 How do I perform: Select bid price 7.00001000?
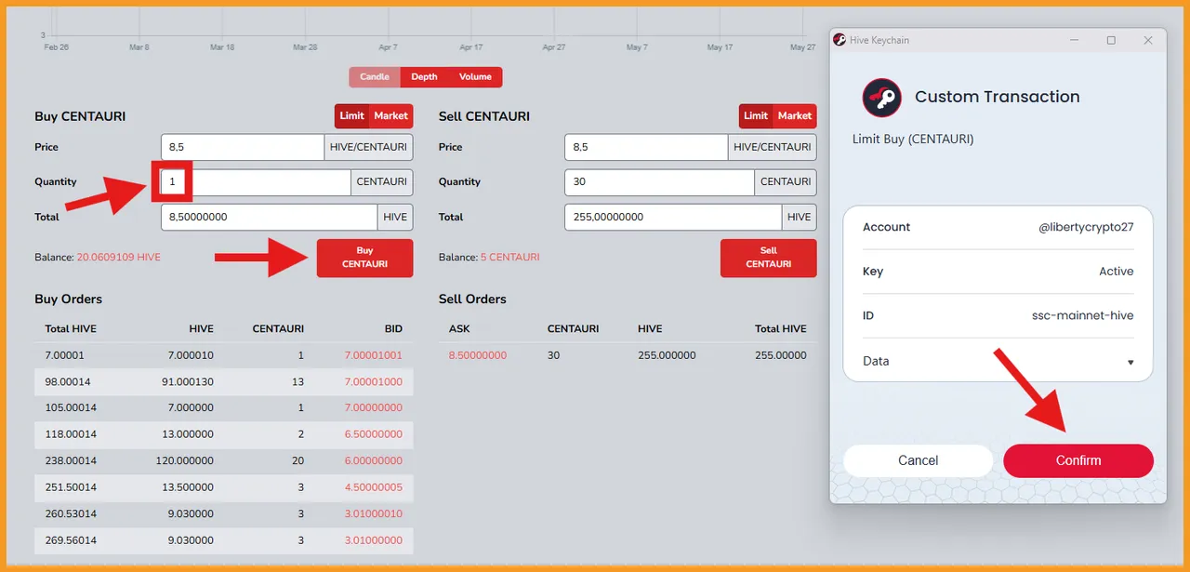374,381
